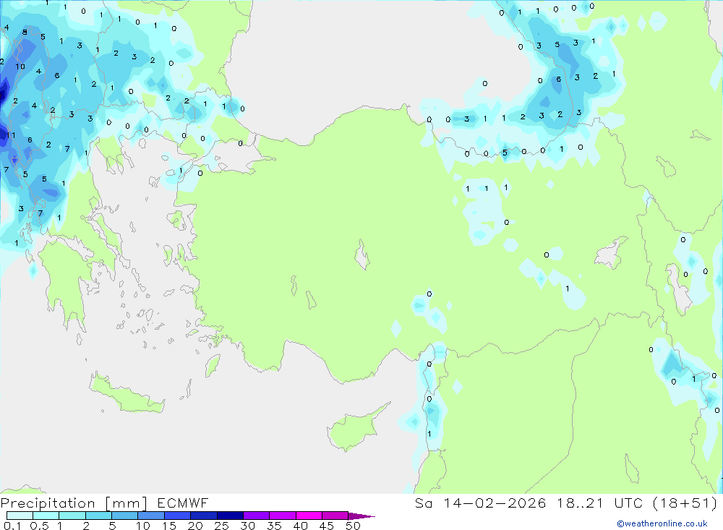The image size is (723, 530).
Task: Click the '(18+51)' forecast offset text
Action: point(685,503)
